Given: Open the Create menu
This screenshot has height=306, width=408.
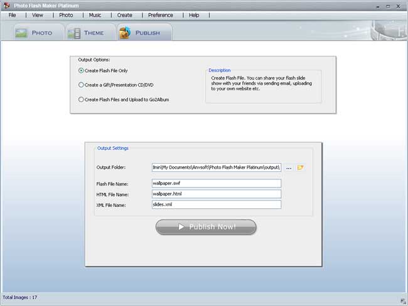Looking at the screenshot, I should [125, 15].
